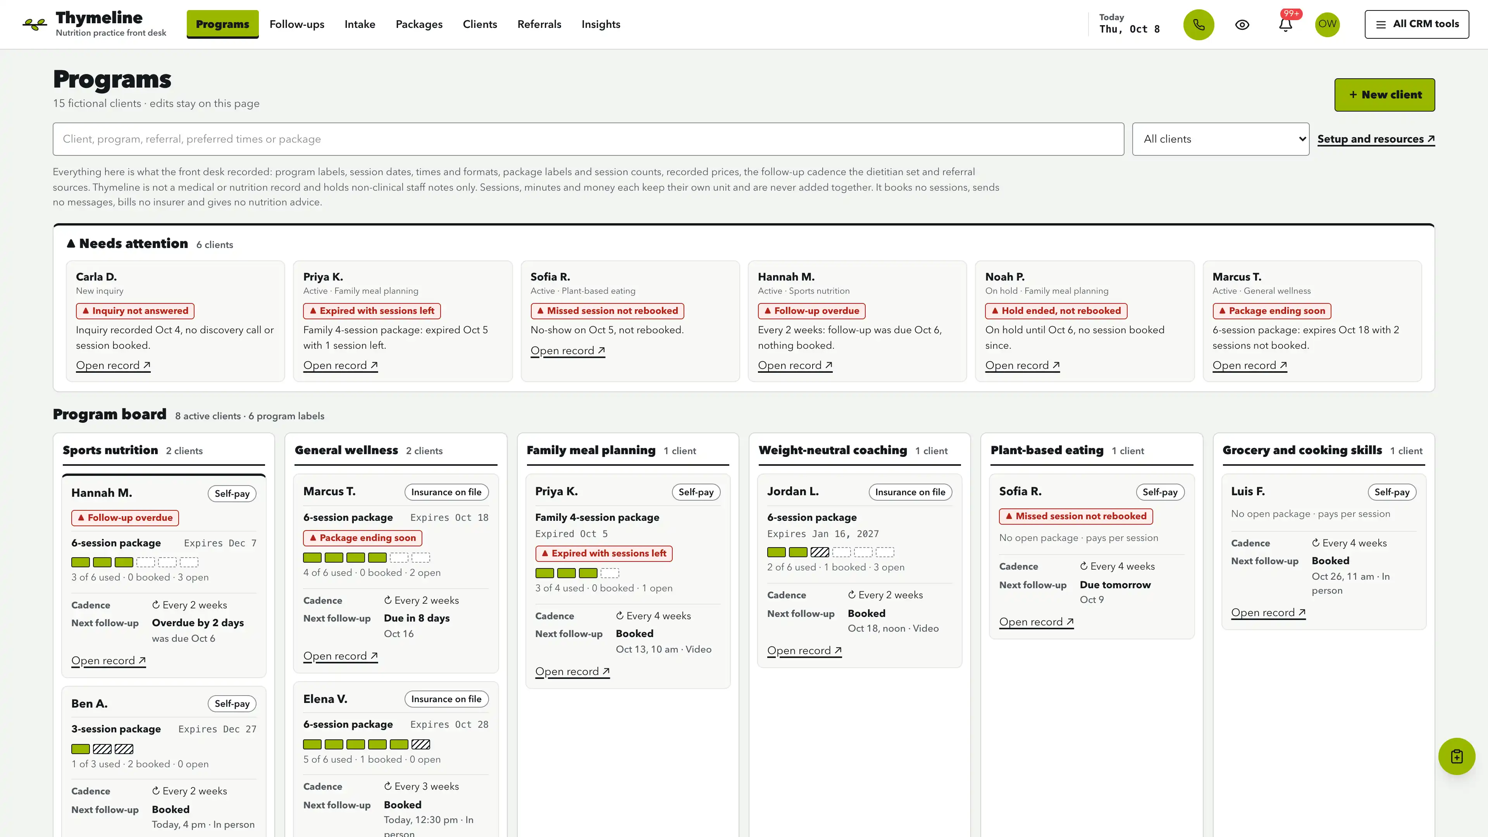Click Elena V. session progress bar
Image resolution: width=1488 pixels, height=837 pixels.
[367, 744]
